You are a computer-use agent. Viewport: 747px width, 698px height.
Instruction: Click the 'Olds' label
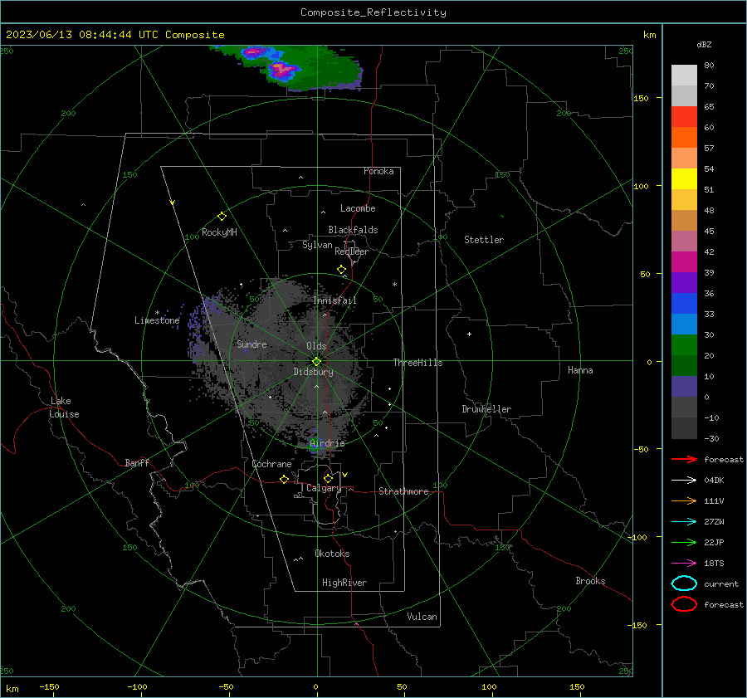[316, 346]
